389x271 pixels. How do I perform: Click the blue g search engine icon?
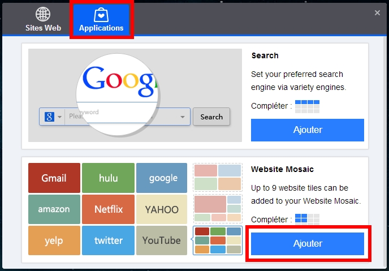tap(49, 117)
